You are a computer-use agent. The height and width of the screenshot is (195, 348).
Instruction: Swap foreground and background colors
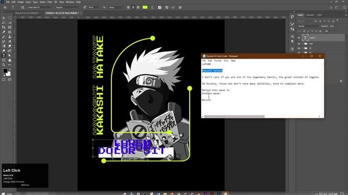(10, 69)
